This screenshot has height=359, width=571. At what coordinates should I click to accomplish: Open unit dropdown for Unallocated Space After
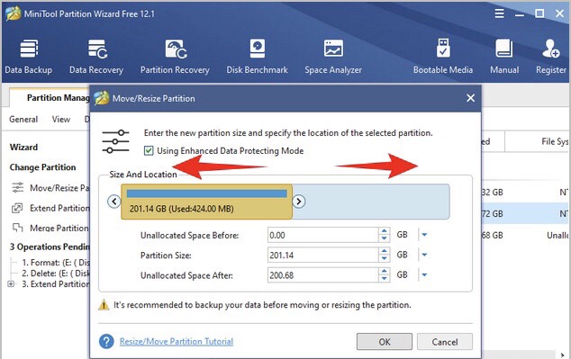[424, 275]
